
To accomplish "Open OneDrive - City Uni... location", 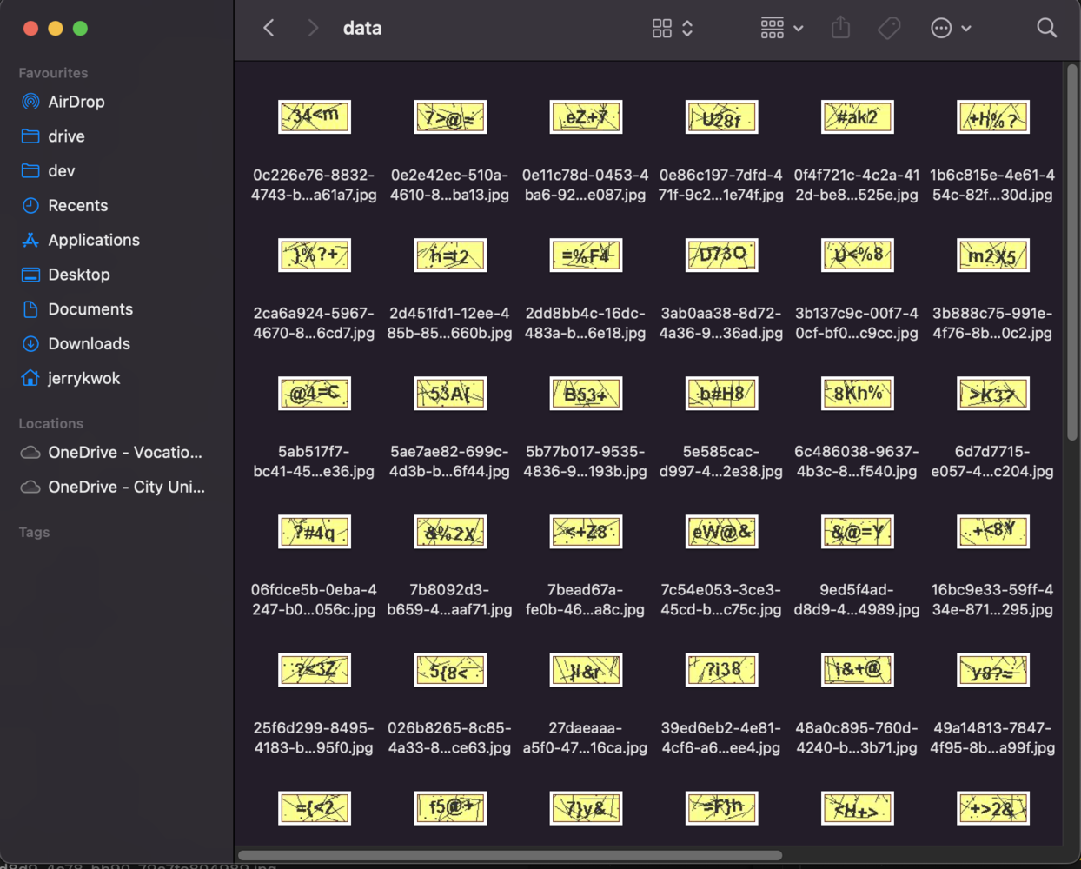I will 126,487.
